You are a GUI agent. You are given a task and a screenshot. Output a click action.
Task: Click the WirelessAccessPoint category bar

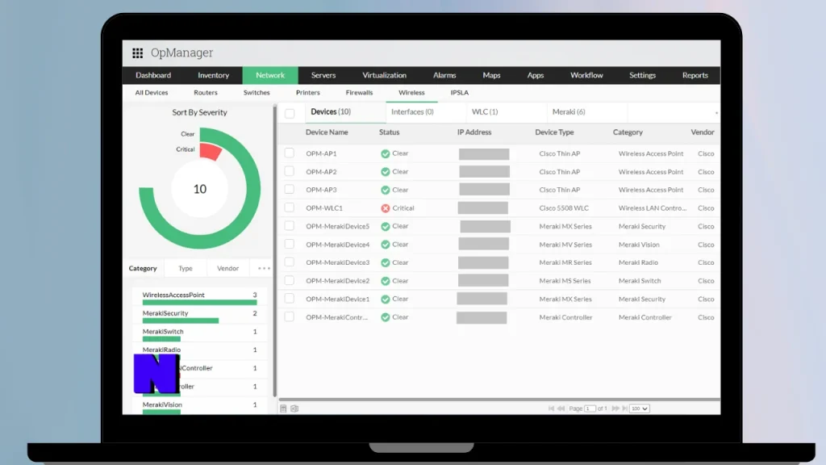(x=200, y=303)
